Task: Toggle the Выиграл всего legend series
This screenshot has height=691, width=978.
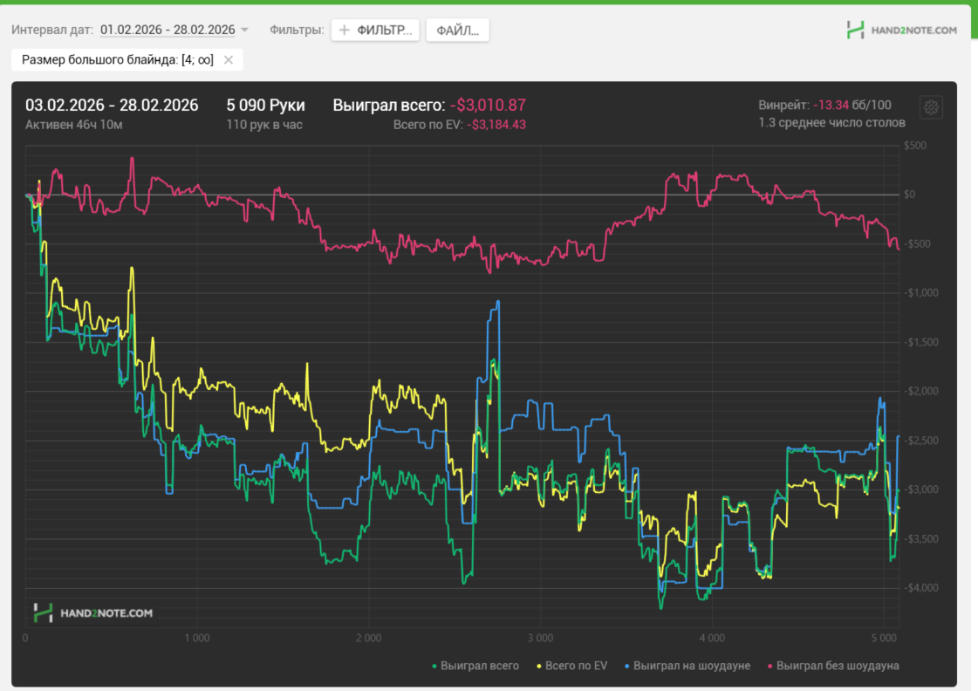Action: pos(475,666)
